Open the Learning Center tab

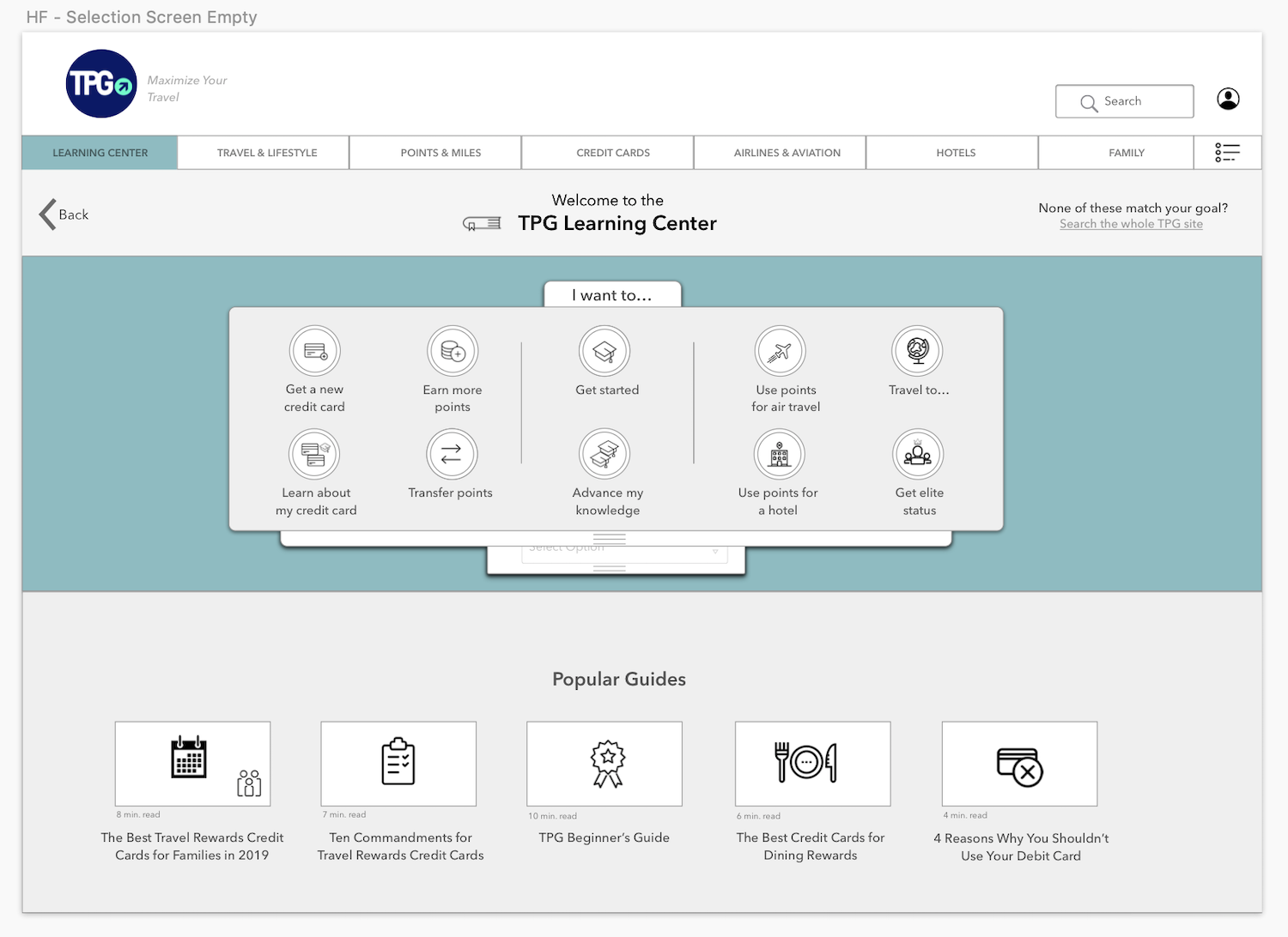pos(100,153)
